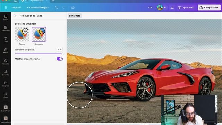Image resolution: width=222 pixels, height=125 pixels.
Task: Open the Design sidebar panel
Action: pos(6,17)
